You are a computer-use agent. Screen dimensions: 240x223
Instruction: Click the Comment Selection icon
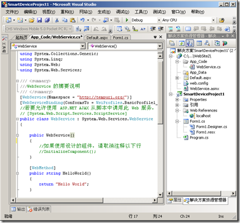click(x=170, y=29)
